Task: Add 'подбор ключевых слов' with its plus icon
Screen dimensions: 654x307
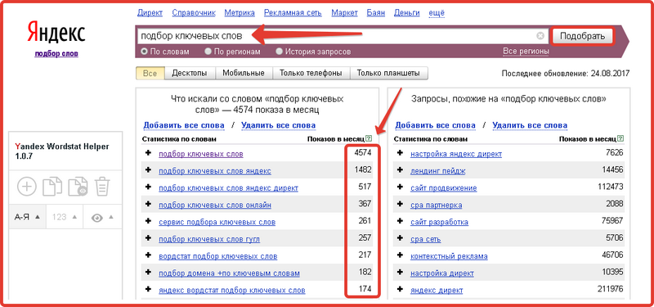Action: coord(148,153)
